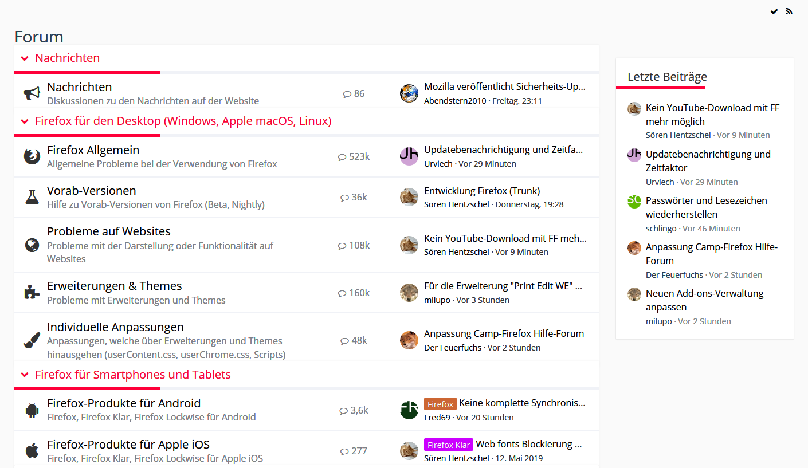Screen dimensions: 808x468
Task: Open 'Für die Erweiterung "Print Edit WE"...' thread
Action: pyautogui.click(x=503, y=286)
